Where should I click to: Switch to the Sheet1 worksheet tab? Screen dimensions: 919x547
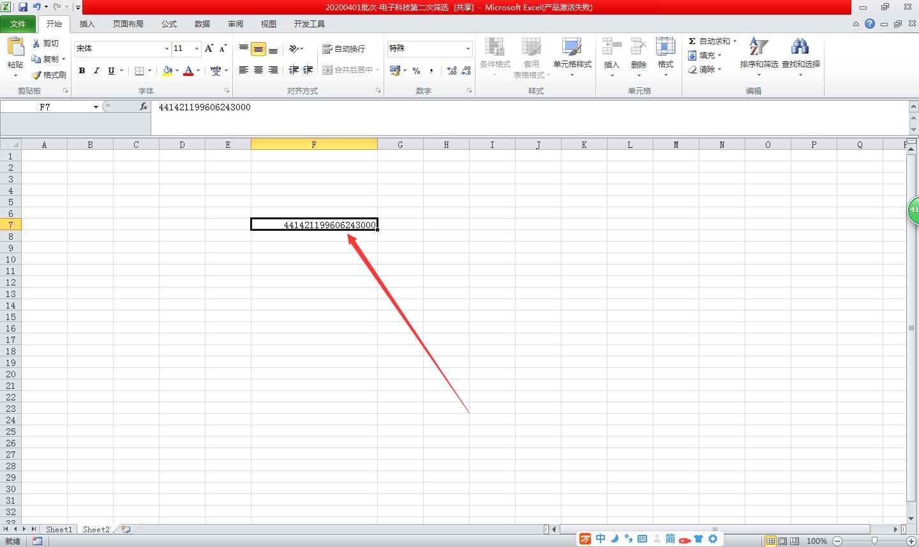pyautogui.click(x=59, y=529)
